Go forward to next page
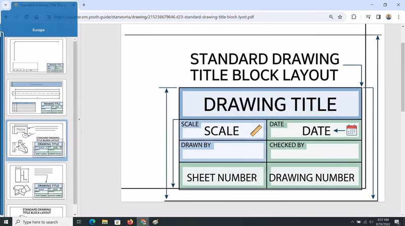The width and height of the screenshot is (405, 226). pyautogui.click(x=16, y=17)
